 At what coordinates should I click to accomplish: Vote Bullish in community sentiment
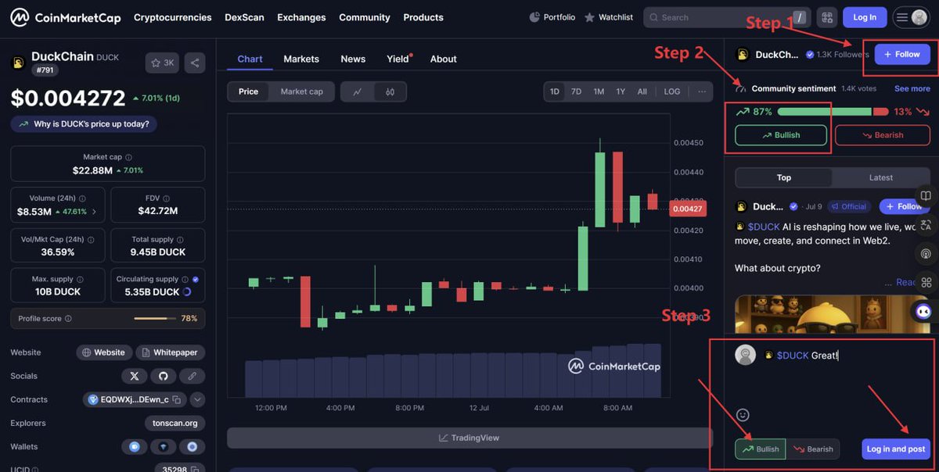781,135
